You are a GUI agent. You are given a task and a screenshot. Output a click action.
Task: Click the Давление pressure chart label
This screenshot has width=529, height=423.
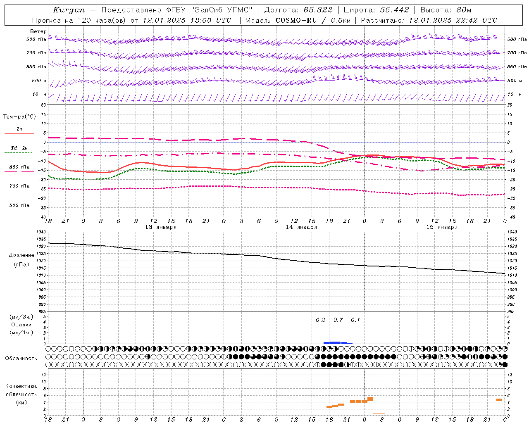(21, 255)
